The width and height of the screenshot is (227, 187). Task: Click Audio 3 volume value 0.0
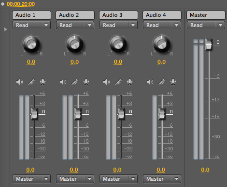click(117, 170)
